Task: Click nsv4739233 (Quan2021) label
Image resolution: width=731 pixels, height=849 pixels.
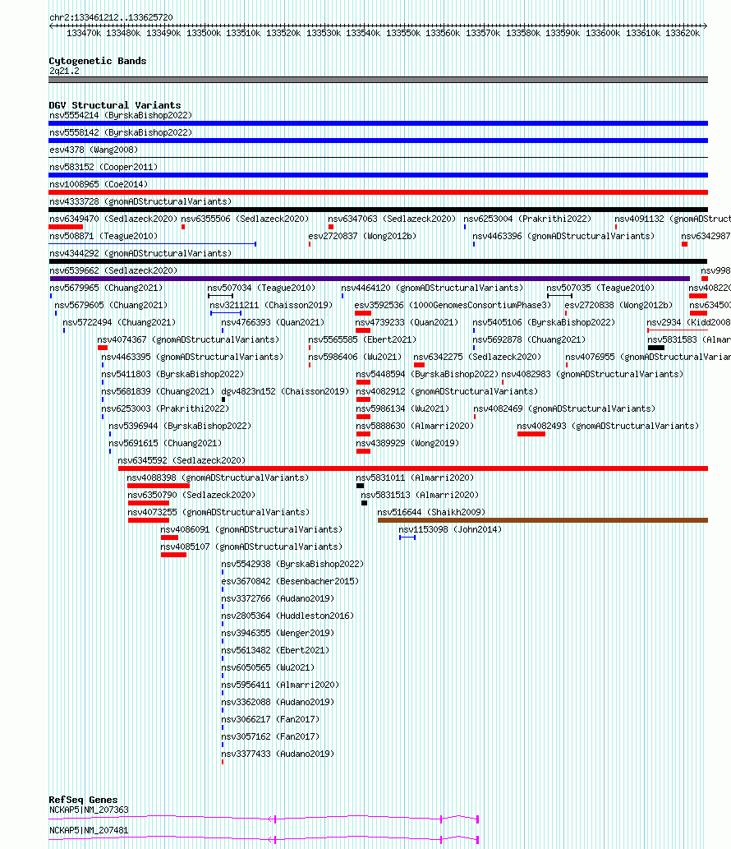Action: coord(407,323)
